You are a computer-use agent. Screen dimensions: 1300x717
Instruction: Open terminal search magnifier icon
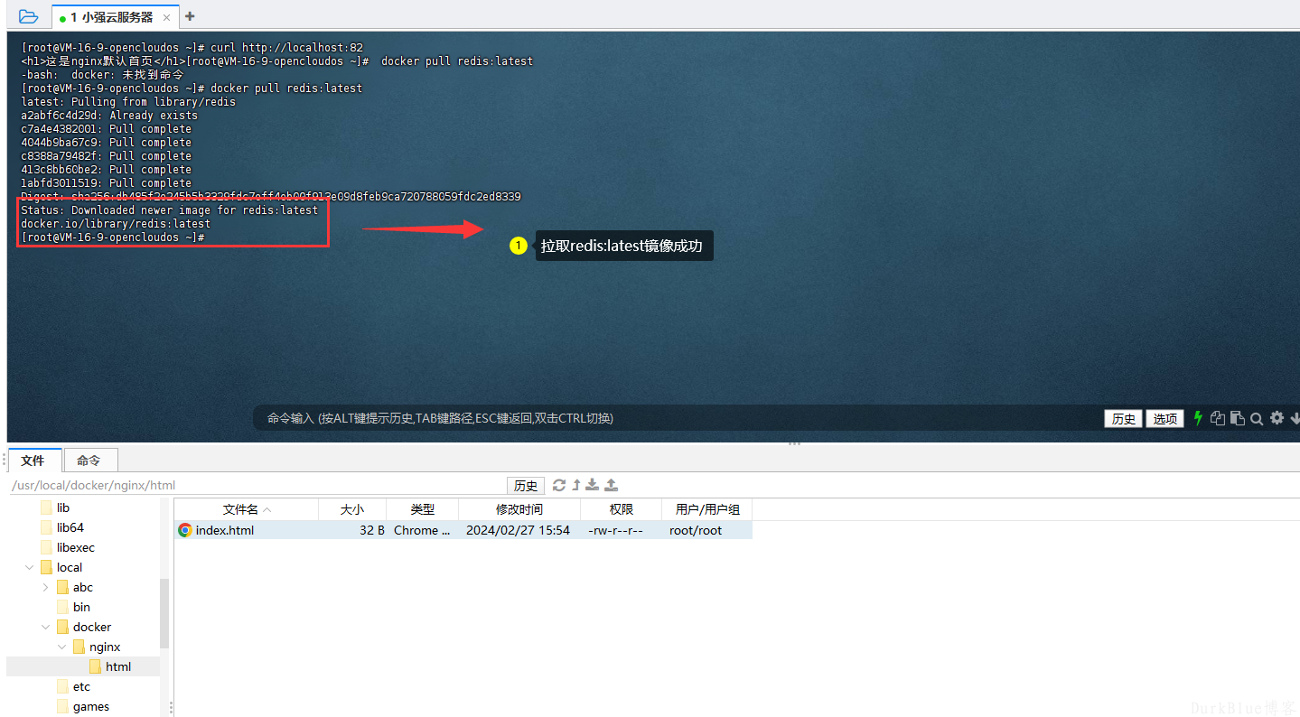click(1257, 418)
